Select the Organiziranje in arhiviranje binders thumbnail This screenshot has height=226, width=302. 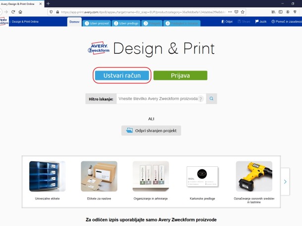pos(151,176)
